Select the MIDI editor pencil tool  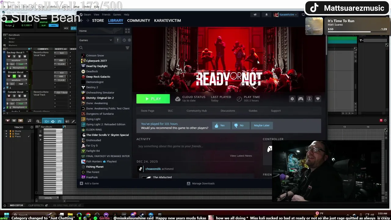click(73, 121)
